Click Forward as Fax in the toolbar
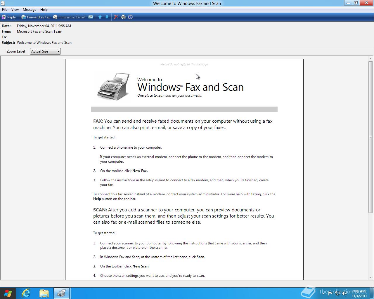The width and height of the screenshot is (374, 299). click(36, 17)
